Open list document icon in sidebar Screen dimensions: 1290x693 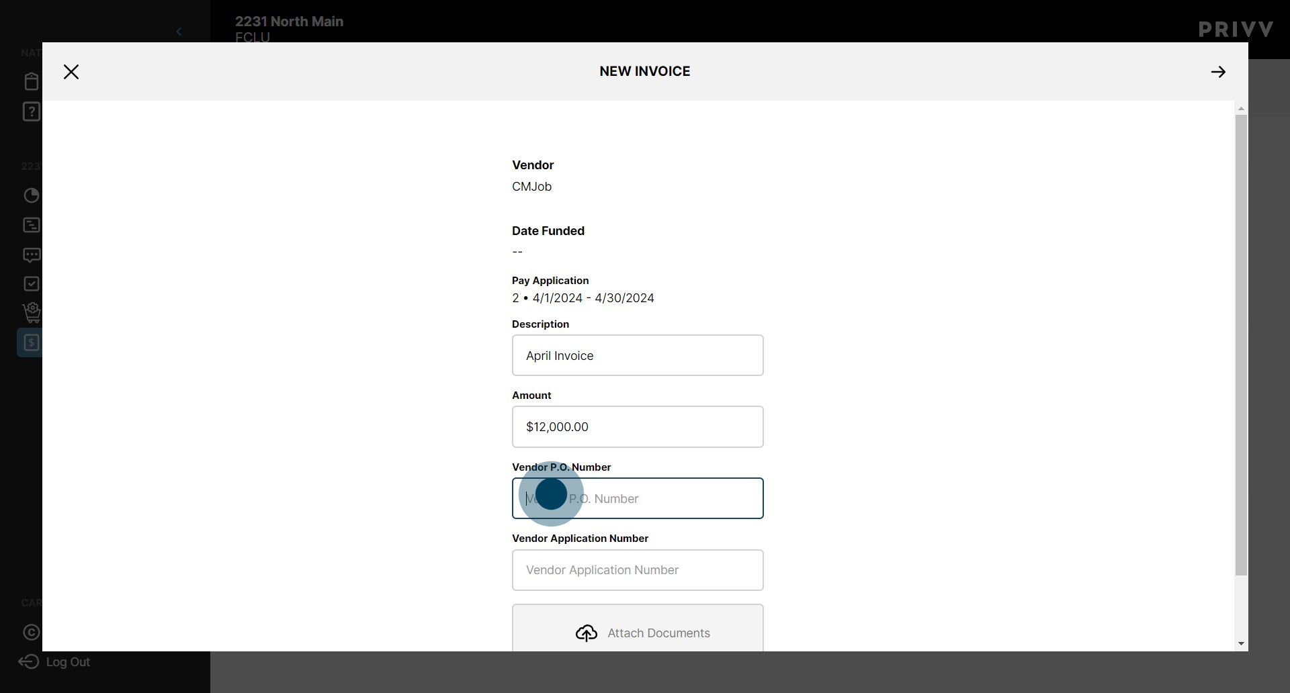32,225
